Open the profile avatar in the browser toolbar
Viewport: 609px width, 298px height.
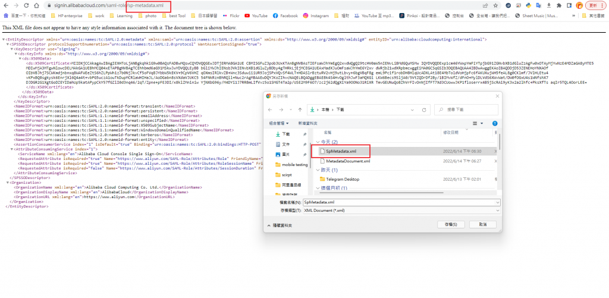pos(579,5)
